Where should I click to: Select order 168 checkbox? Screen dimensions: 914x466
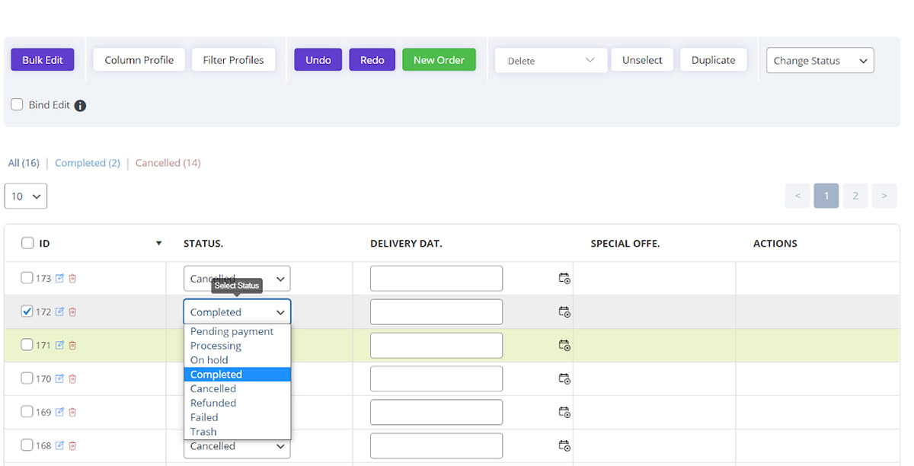(x=27, y=445)
